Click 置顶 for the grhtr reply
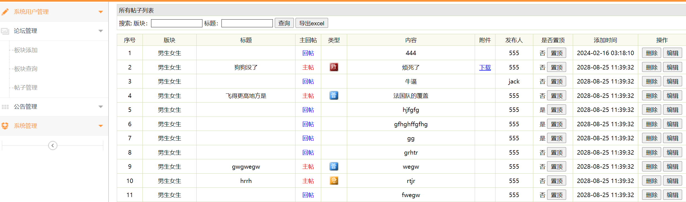The height and width of the screenshot is (202, 686). click(556, 152)
